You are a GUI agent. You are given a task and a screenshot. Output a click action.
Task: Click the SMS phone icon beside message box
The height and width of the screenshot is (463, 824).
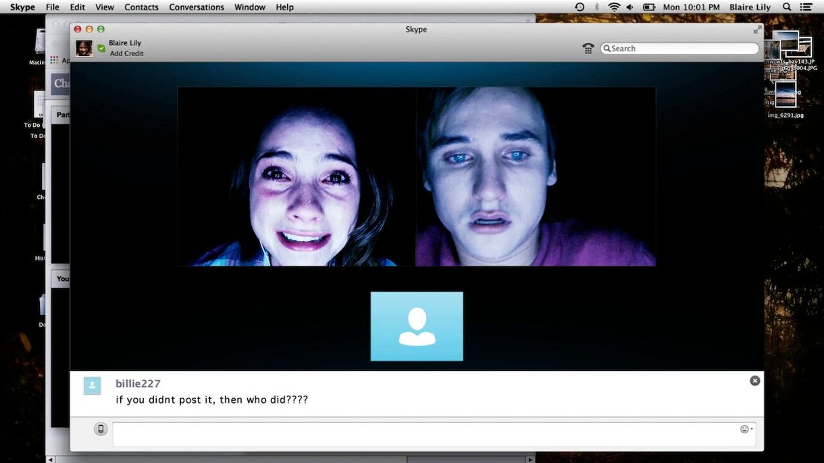coord(101,429)
